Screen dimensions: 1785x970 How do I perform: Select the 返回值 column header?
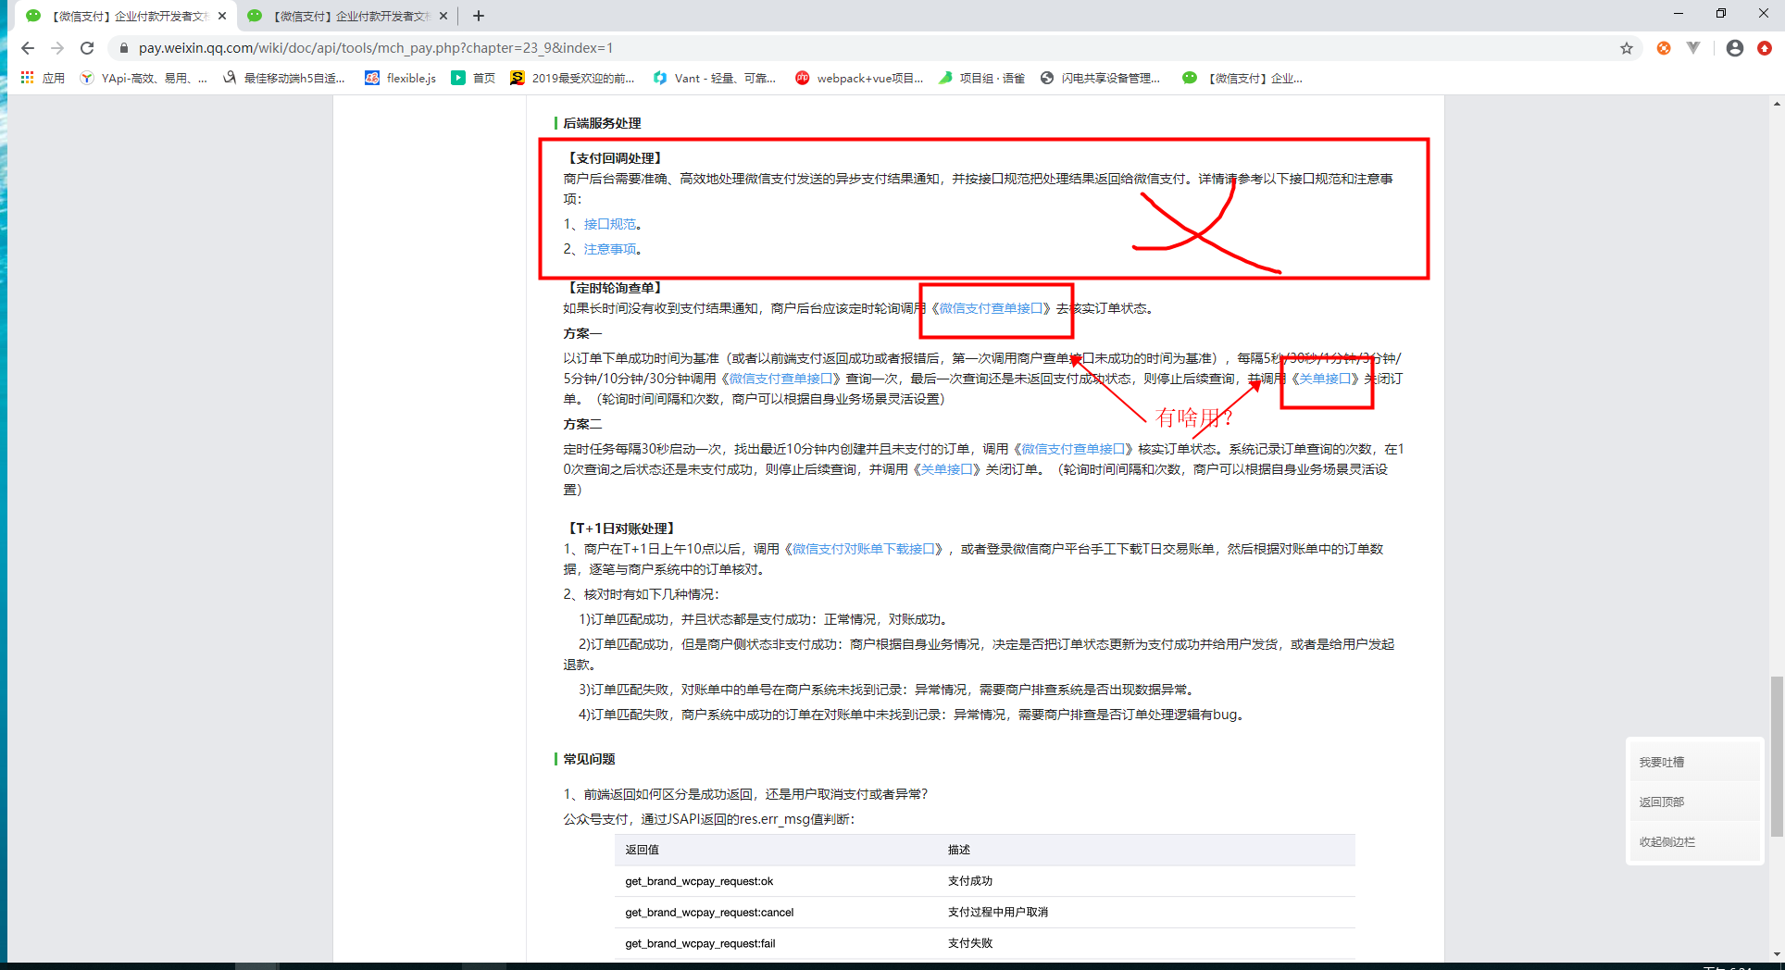(642, 850)
